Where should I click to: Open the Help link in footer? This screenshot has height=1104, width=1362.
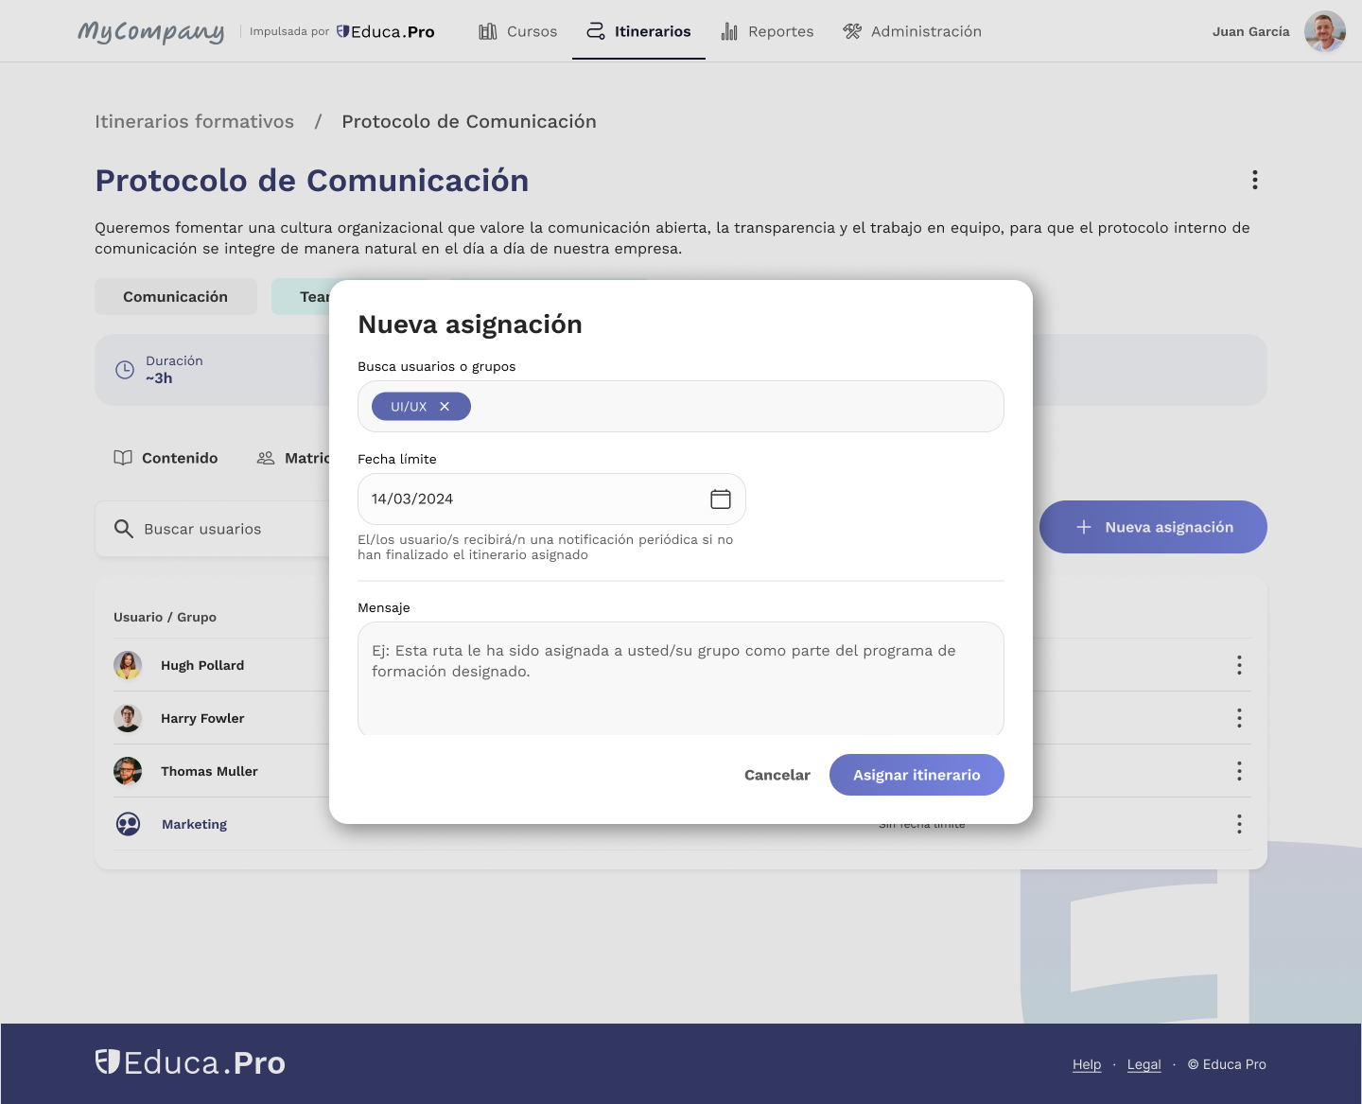(1086, 1064)
